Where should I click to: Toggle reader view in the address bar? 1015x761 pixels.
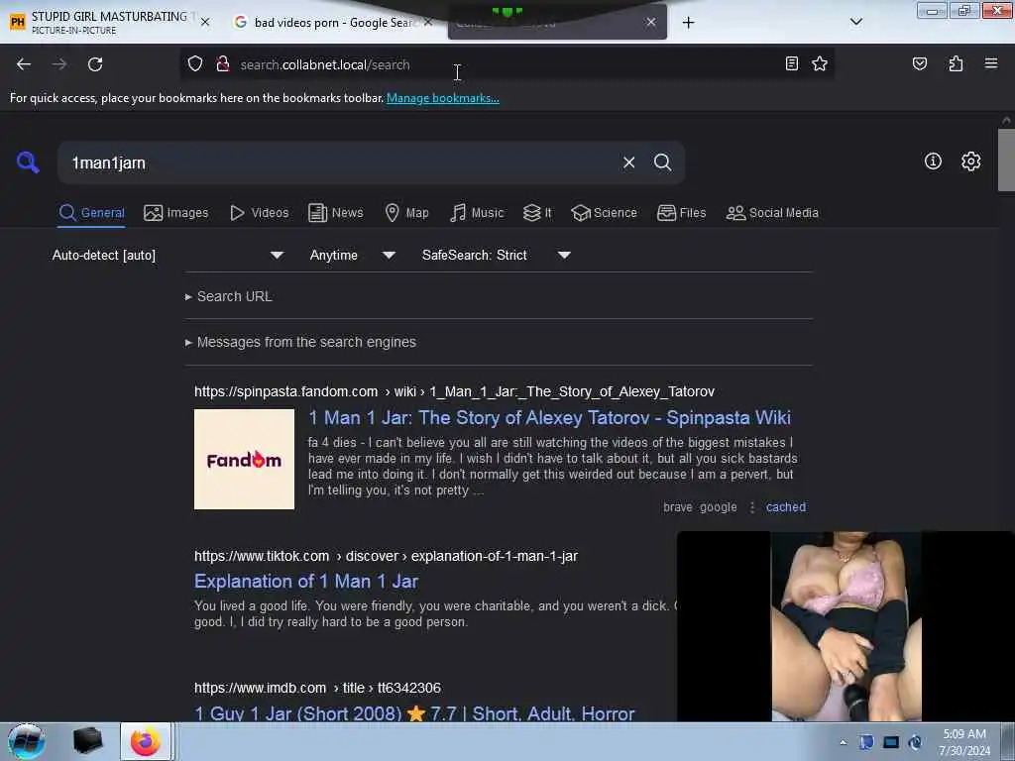pos(791,63)
